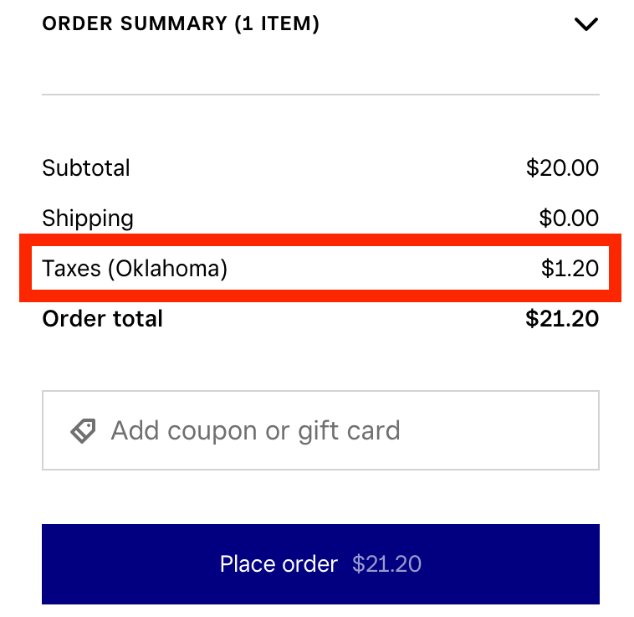
Task: Click the bold Order total label
Action: click(102, 318)
